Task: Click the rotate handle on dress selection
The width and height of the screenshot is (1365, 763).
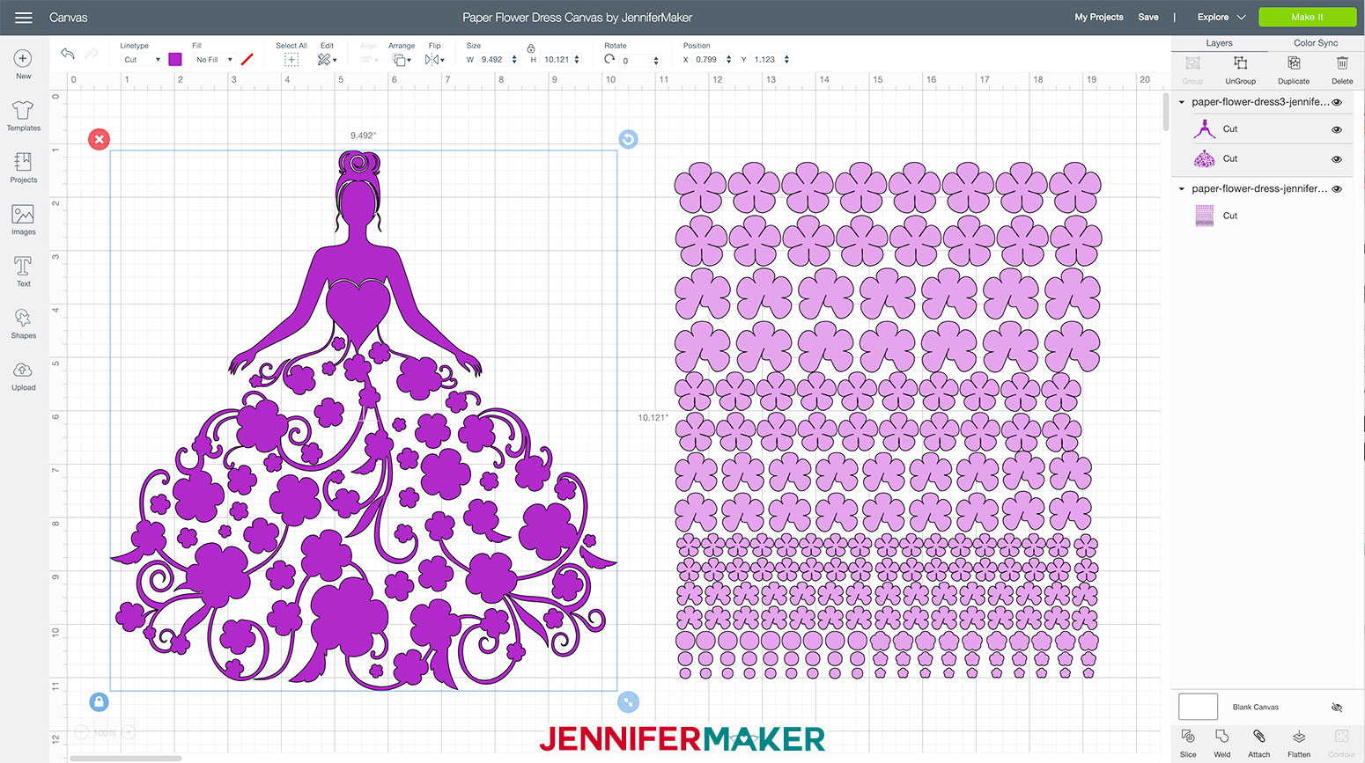Action: [x=628, y=139]
